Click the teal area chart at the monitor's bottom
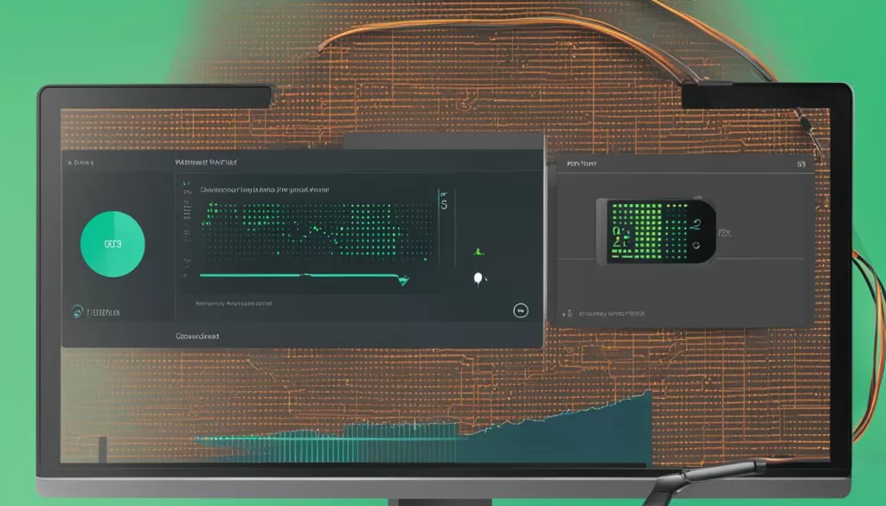Screen dimensions: 886x506 422,428
